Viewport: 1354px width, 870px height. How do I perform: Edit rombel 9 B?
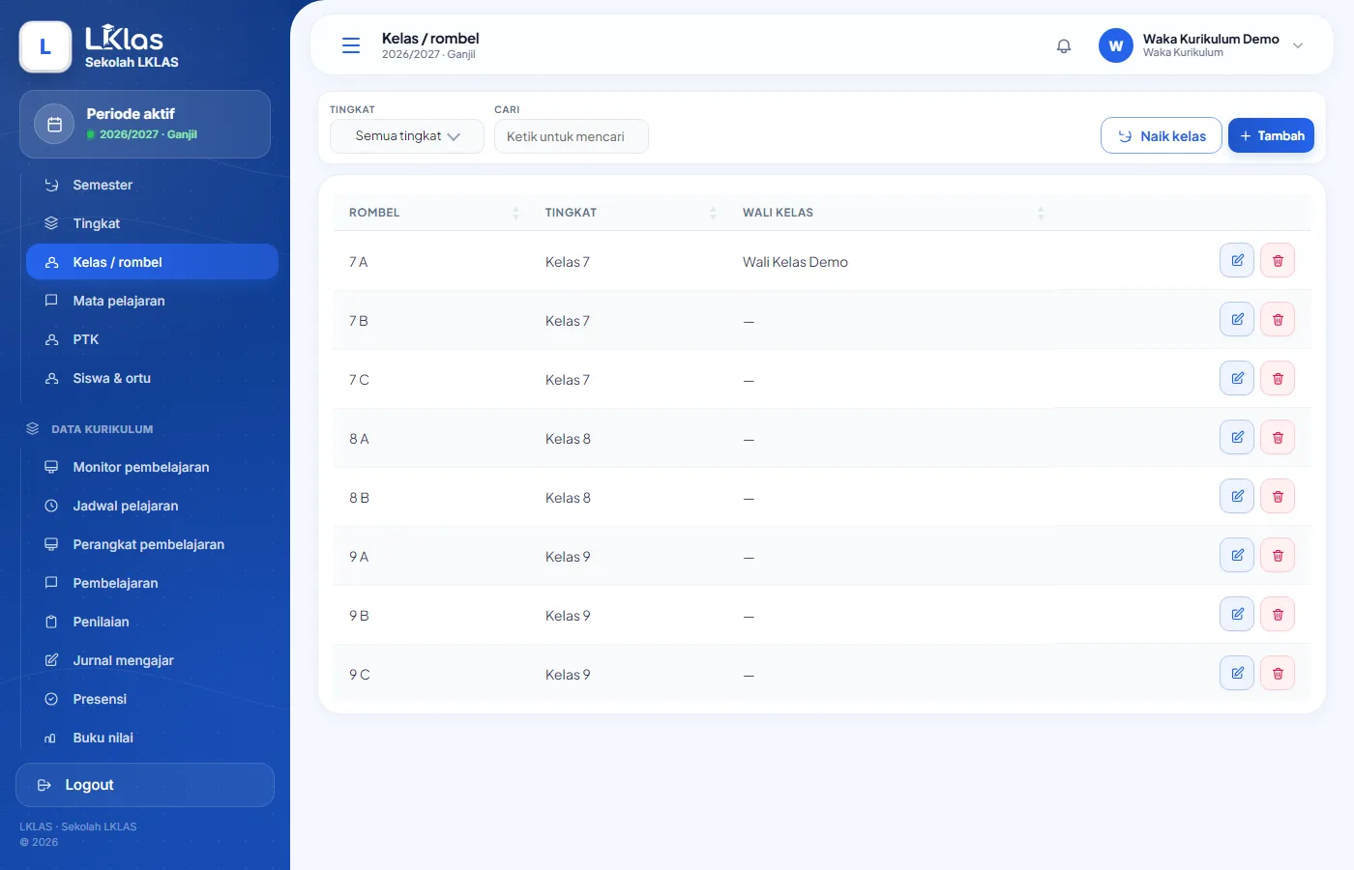(x=1237, y=614)
